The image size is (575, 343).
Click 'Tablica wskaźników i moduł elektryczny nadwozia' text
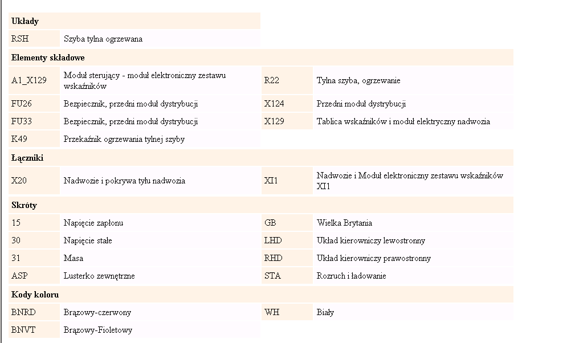(403, 121)
